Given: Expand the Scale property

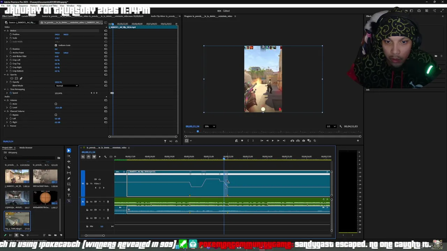Looking at the screenshot, I should [x=7, y=38].
